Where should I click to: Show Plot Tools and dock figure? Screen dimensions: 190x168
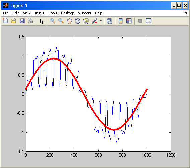[149, 21]
